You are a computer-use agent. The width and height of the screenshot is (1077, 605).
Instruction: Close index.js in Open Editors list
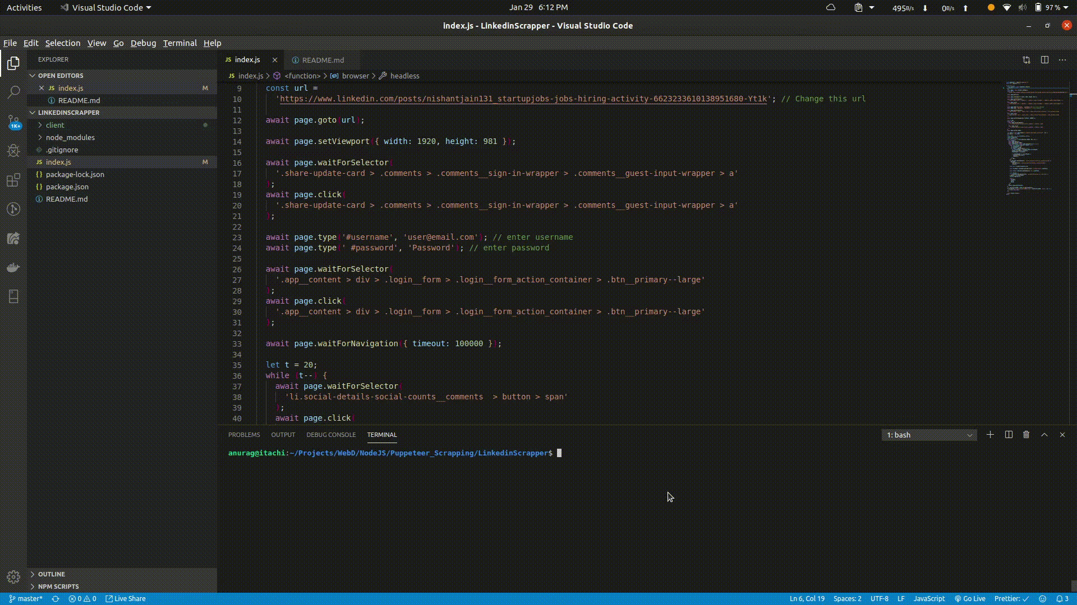42,88
